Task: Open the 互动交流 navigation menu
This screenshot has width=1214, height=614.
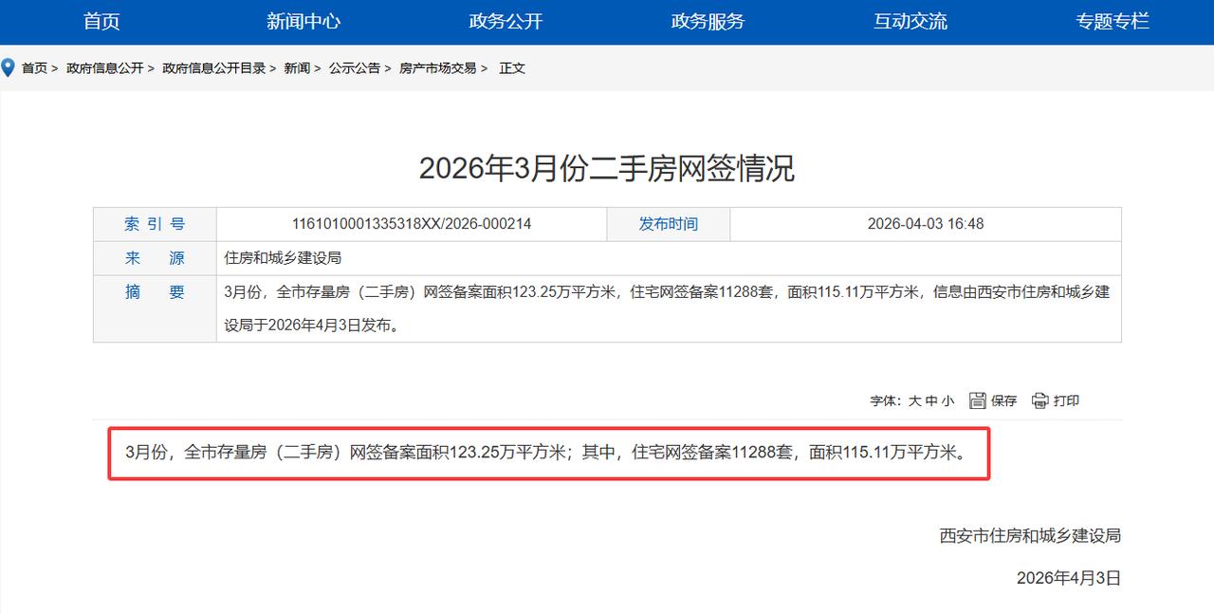Action: tap(909, 21)
